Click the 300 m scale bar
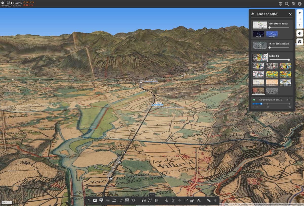This screenshot has height=206, width=304. [7, 203]
